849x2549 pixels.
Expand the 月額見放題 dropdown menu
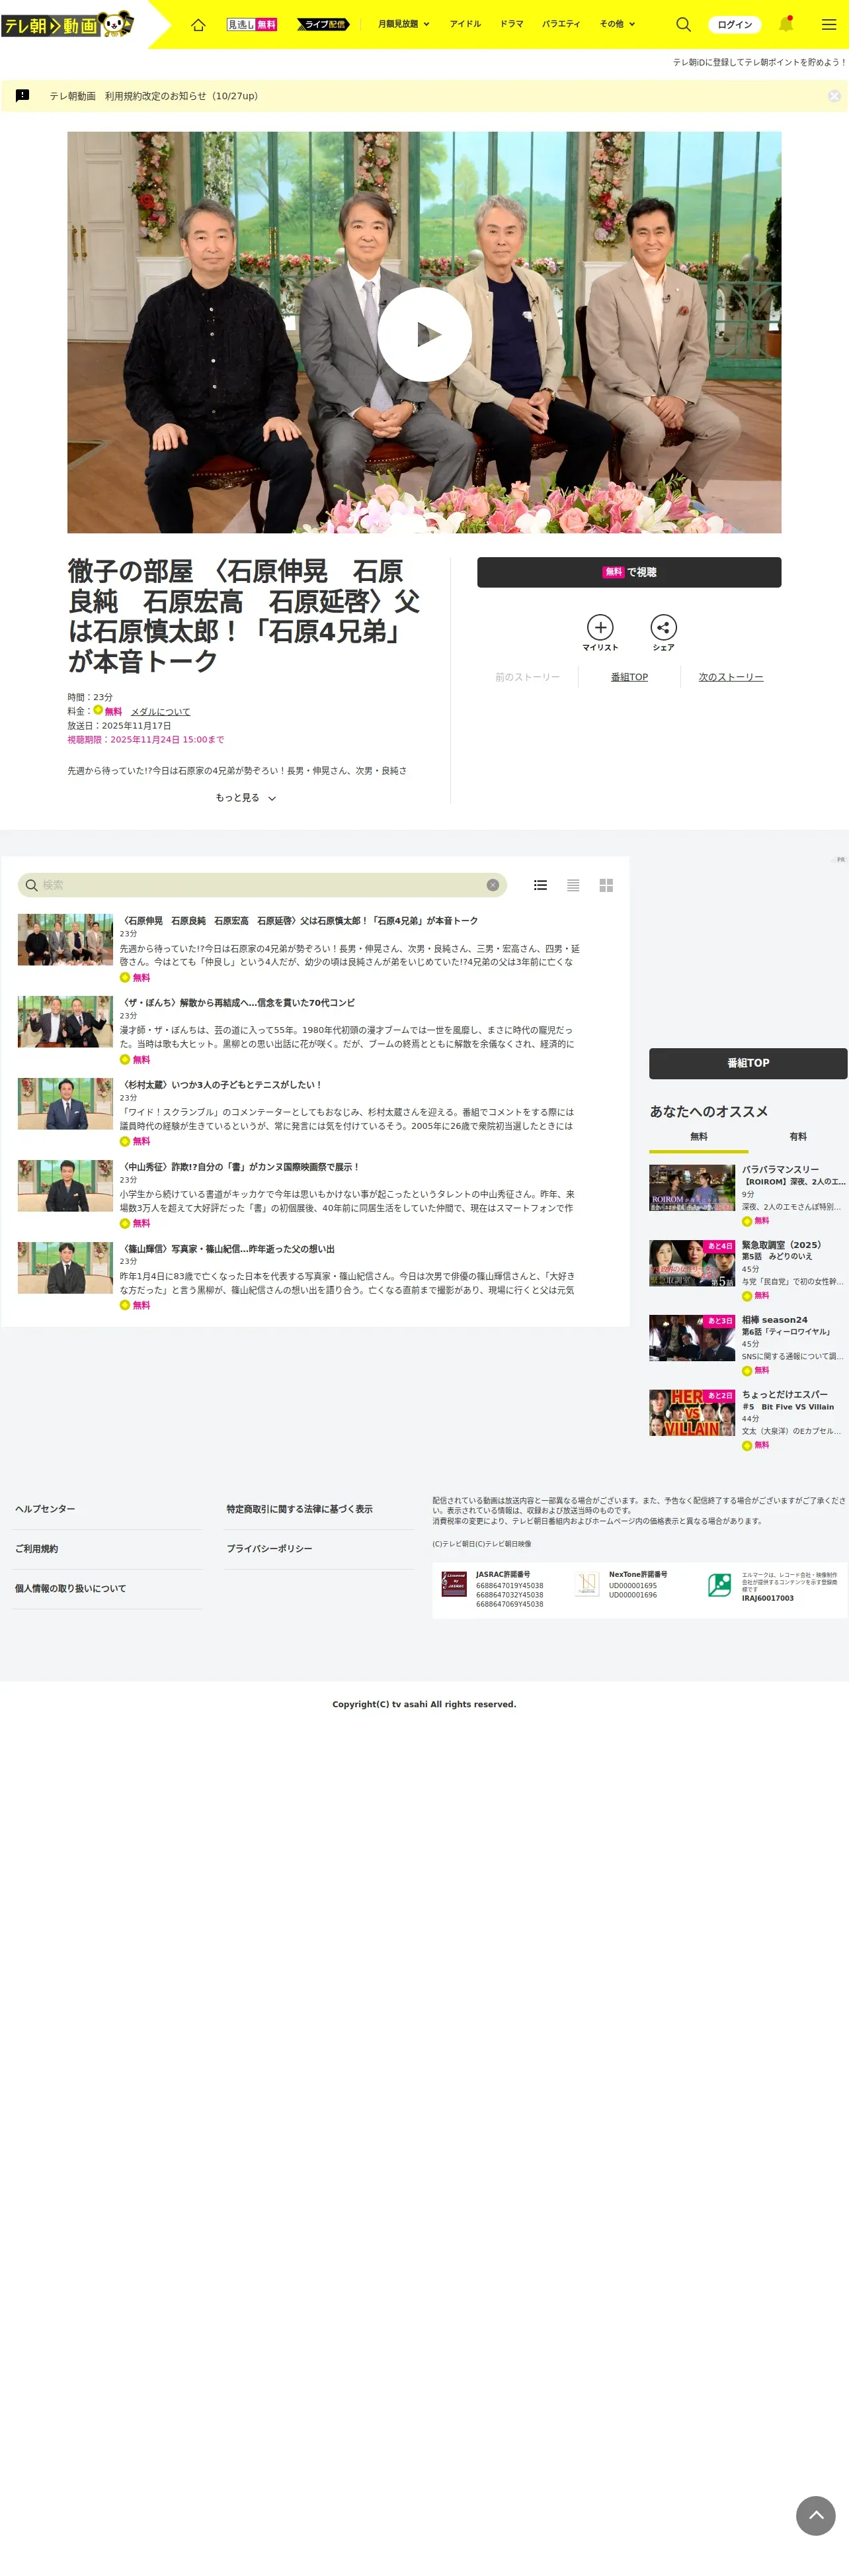click(403, 24)
